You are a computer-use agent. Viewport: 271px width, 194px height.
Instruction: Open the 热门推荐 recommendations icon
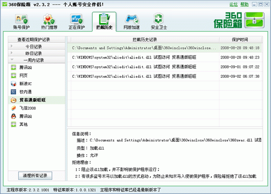tap(49, 19)
